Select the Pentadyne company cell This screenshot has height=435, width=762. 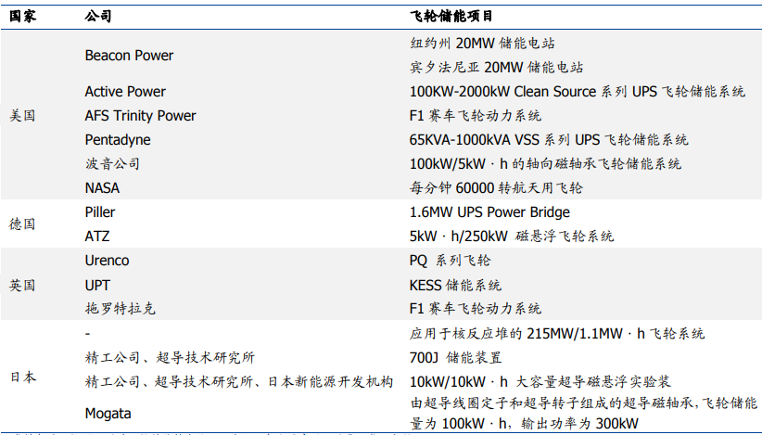click(118, 140)
